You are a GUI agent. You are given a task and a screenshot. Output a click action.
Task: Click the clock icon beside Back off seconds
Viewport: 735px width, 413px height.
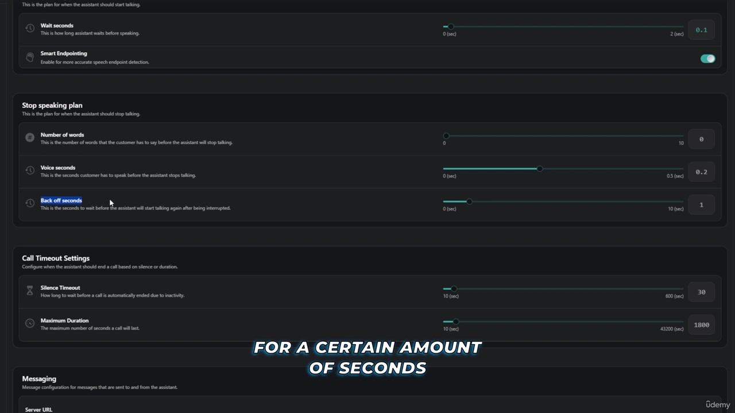(30, 203)
